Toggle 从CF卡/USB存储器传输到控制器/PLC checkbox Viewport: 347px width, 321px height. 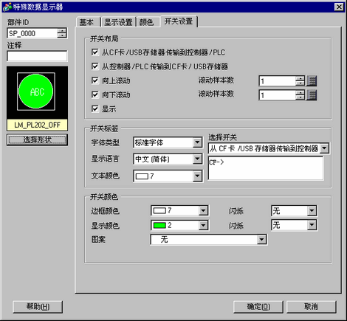coord(95,52)
